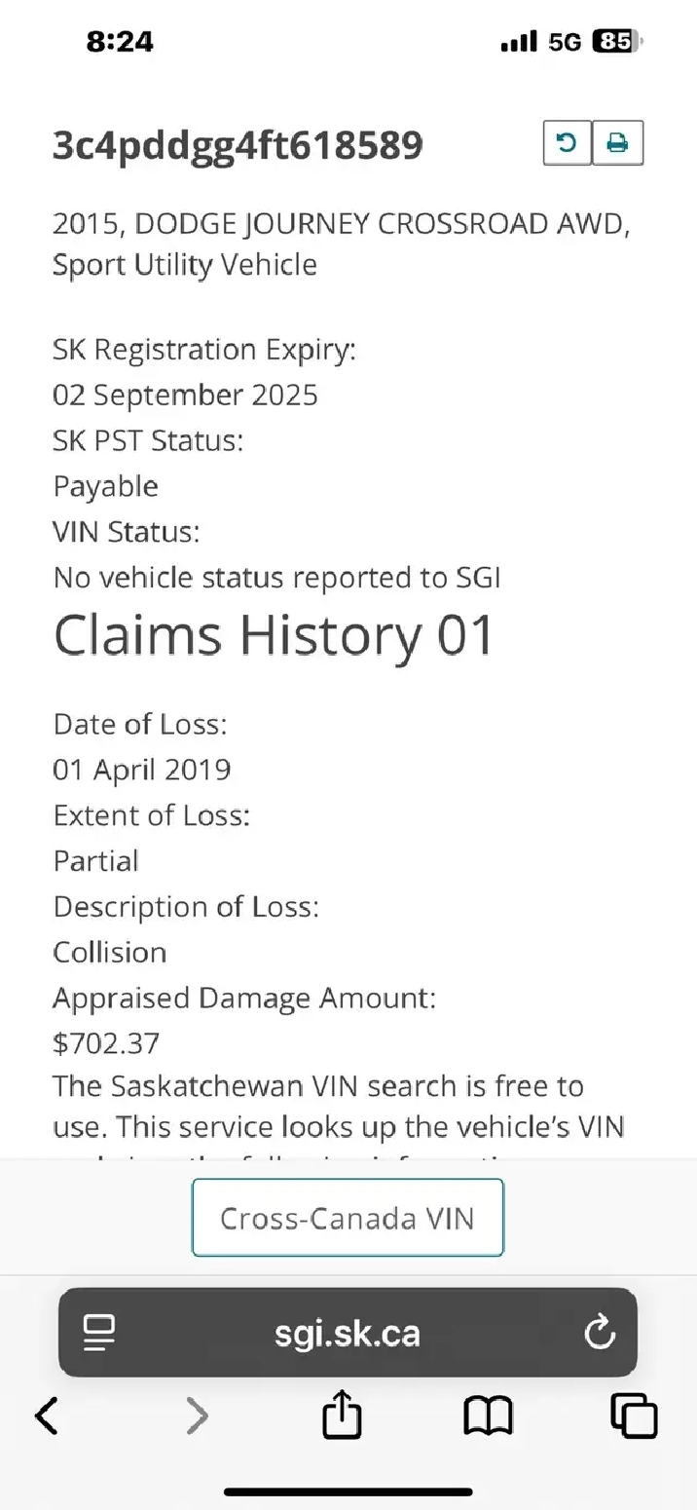Print the VIN search results
Screen dimensions: 697x1510
point(617,144)
